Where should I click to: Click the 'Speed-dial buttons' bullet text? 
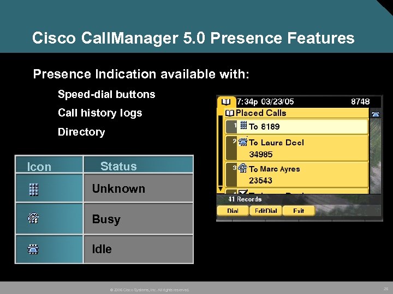click(106, 95)
